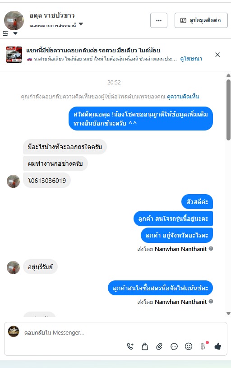Click the baht payment request icon
231x368 pixels.
(203, 346)
